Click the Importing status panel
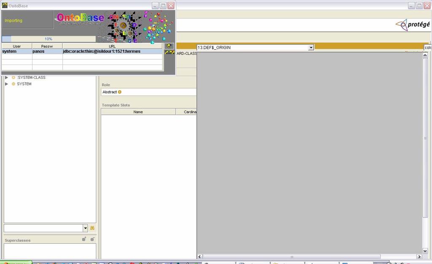The image size is (432, 264). 27,20
